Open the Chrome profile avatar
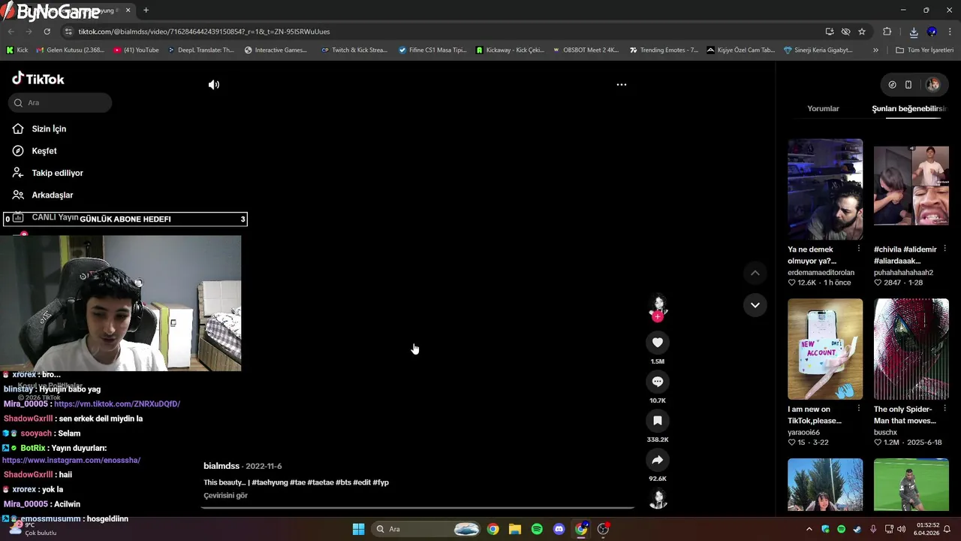Image resolution: width=961 pixels, height=541 pixels. (932, 32)
